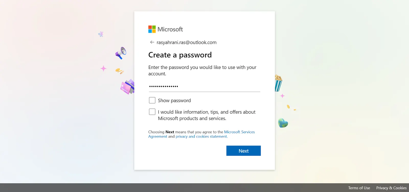
Task: Click the megaphone illustration
Action: 121,53
